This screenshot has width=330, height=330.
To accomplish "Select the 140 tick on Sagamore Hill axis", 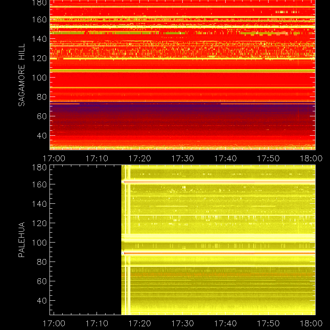I will point(39,39).
